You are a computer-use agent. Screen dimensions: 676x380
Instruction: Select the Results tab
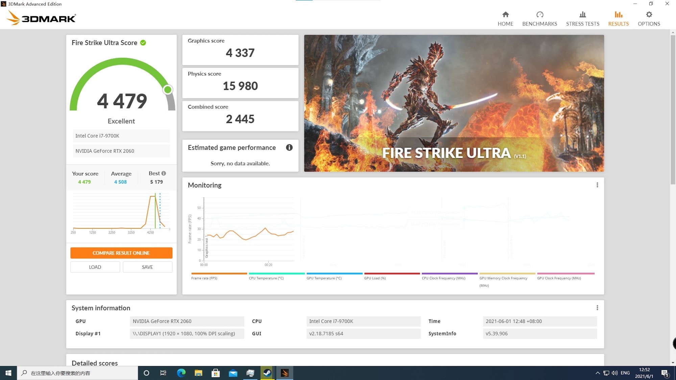click(618, 19)
